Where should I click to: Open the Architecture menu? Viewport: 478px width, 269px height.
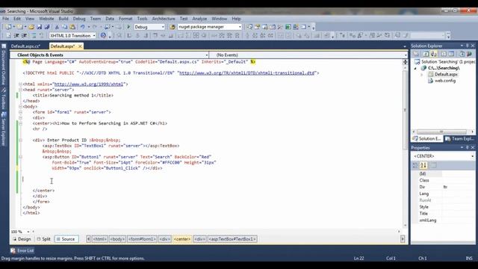click(x=164, y=19)
